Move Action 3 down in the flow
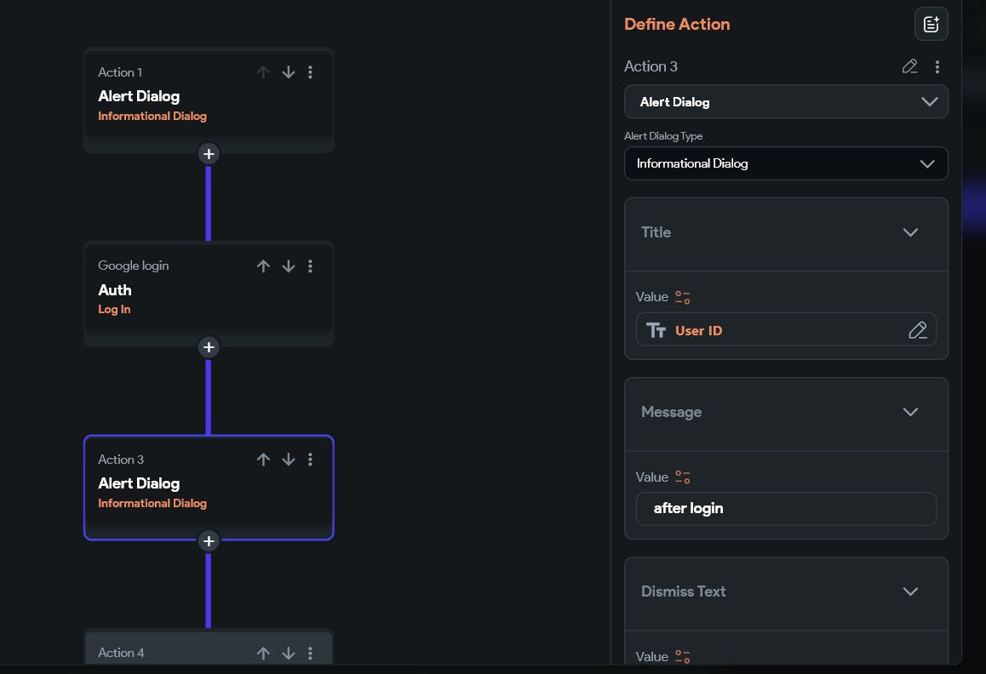The image size is (986, 674). coord(289,460)
